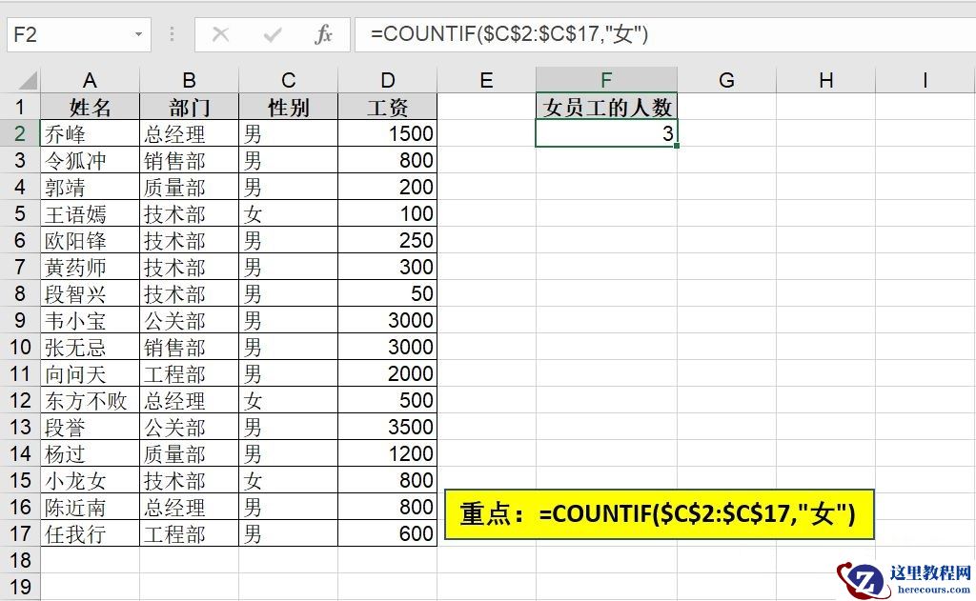Click name cell 向问天
The width and height of the screenshot is (976, 601).
point(90,373)
